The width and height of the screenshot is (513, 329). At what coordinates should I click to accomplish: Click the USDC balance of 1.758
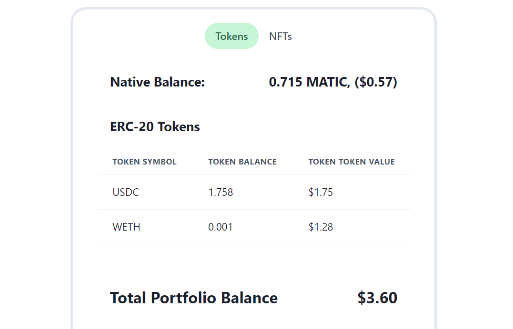pos(221,192)
